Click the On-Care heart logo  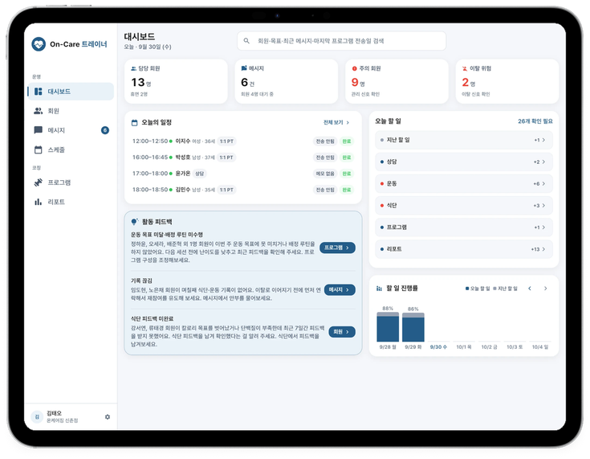coord(39,44)
